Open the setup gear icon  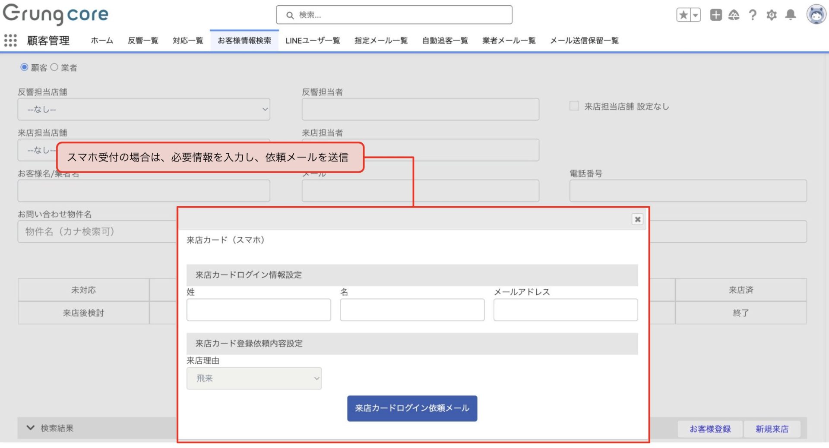pos(771,15)
